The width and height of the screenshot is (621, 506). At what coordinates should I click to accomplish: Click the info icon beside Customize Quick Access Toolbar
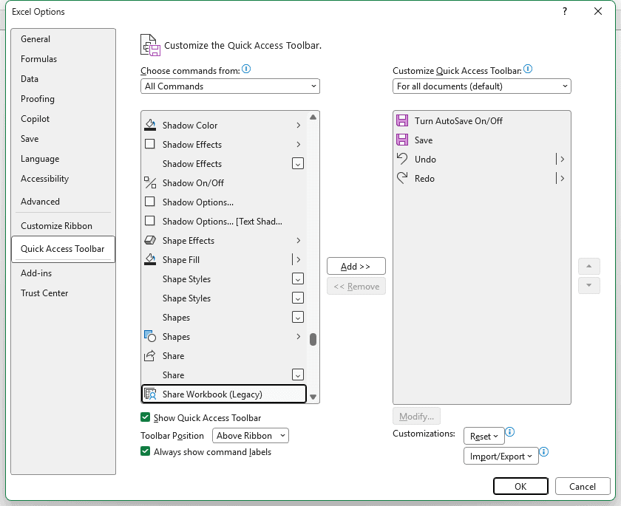coord(528,69)
